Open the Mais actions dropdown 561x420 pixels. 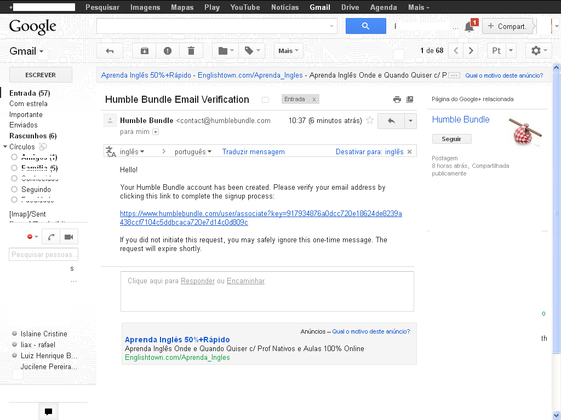click(x=288, y=51)
